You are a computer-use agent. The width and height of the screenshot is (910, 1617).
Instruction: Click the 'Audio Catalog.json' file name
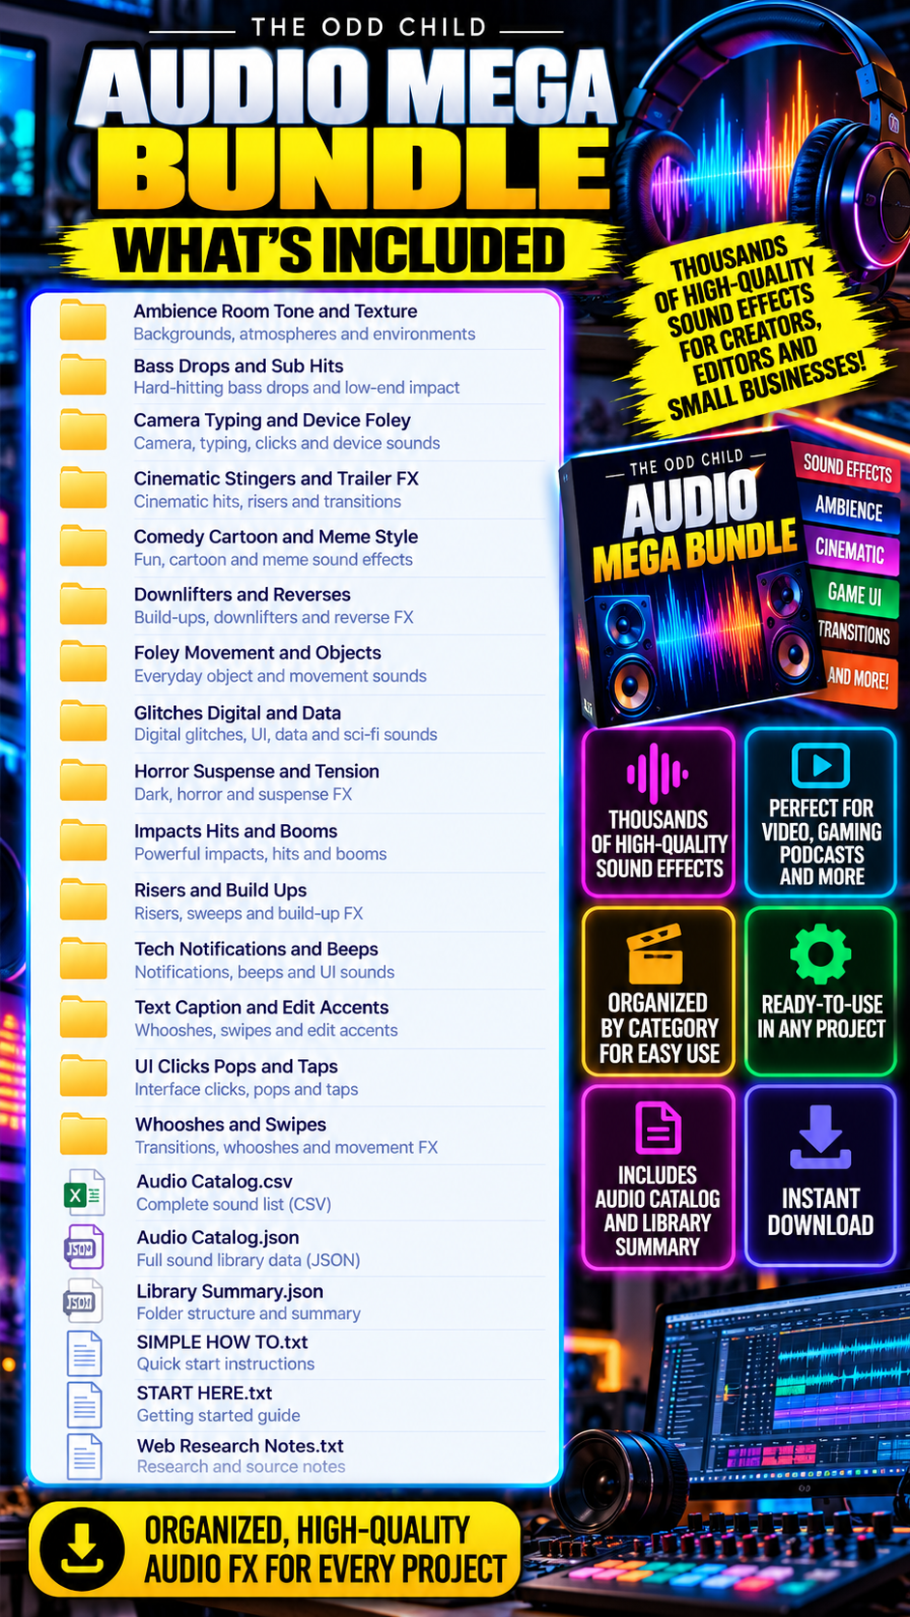[x=218, y=1237]
